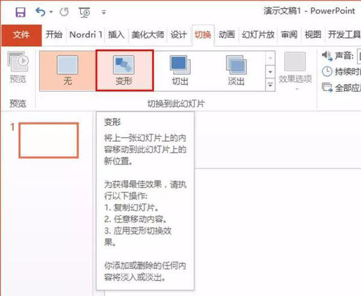Switch to the 开始 tab
This screenshot has width=361, height=296.
[54, 35]
